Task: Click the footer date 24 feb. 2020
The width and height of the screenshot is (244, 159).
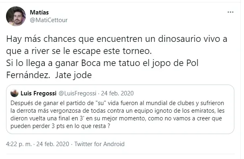Action: click(53, 144)
